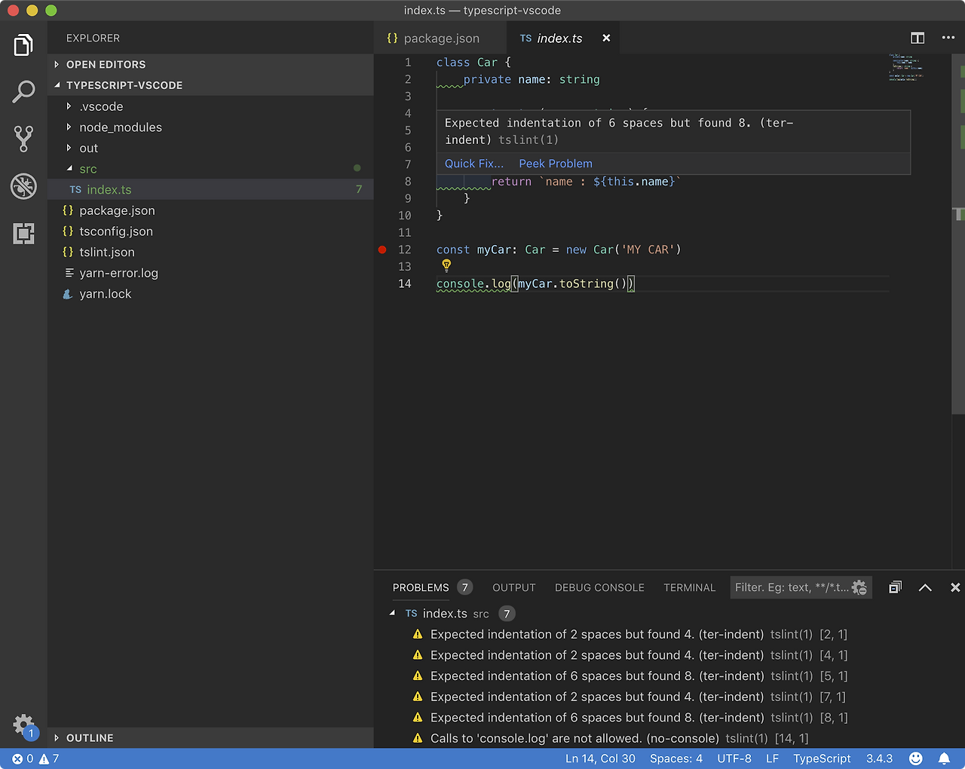This screenshot has width=965, height=769.
Task: Click the errors count in status bar
Action: pos(23,758)
